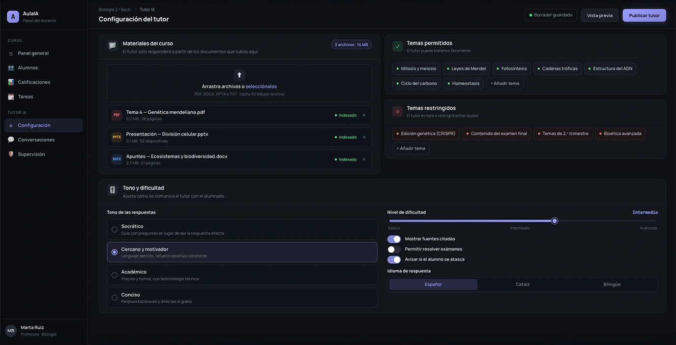Click the Materiales del curso folder icon
Viewport: 676px width, 345px height.
point(113,45)
